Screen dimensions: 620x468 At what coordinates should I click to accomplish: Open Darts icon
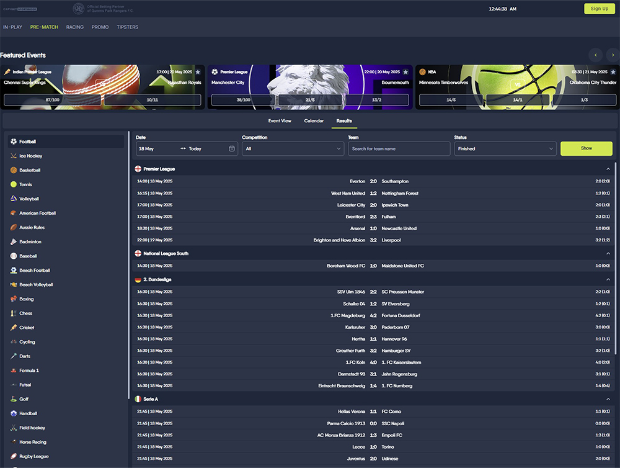point(14,356)
